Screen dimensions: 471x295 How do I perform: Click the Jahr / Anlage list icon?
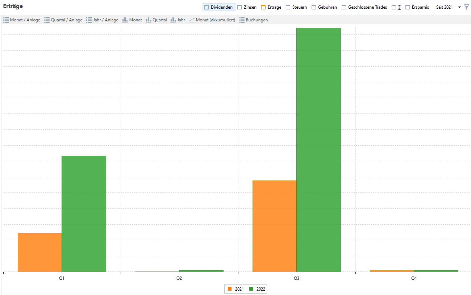click(x=89, y=20)
